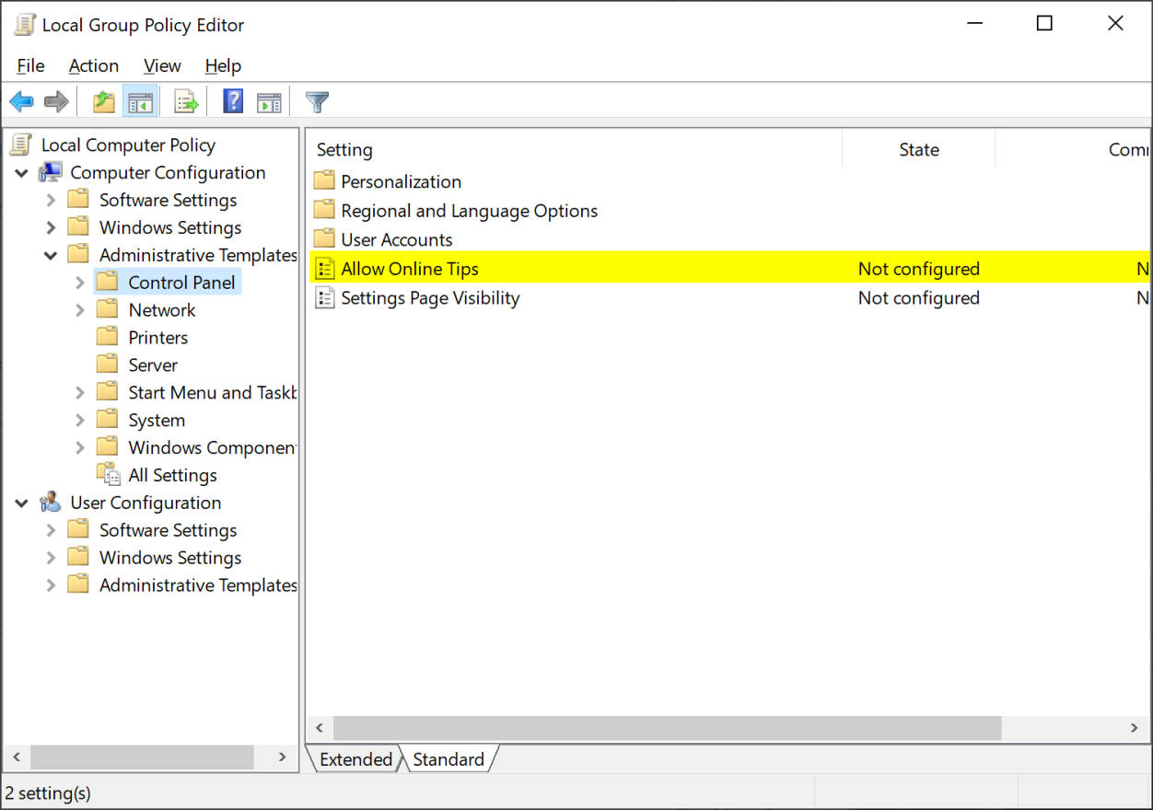Open the Action menu
This screenshot has height=810, width=1153.
click(x=93, y=65)
